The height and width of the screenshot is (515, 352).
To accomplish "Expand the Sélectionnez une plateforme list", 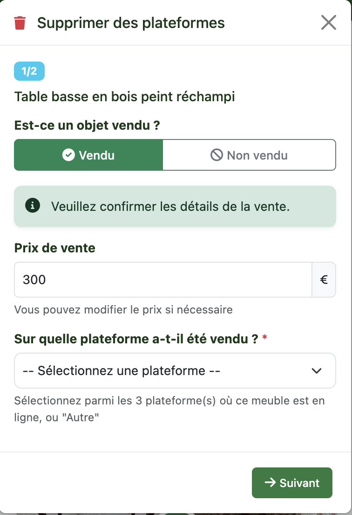I will 175,370.
